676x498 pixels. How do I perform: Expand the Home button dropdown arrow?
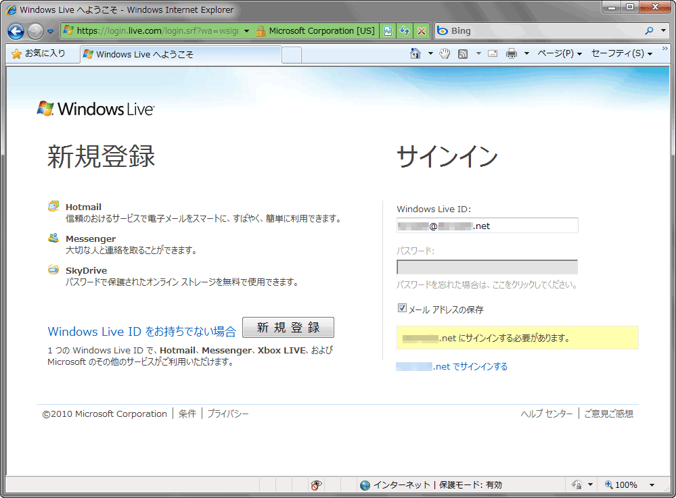(430, 53)
